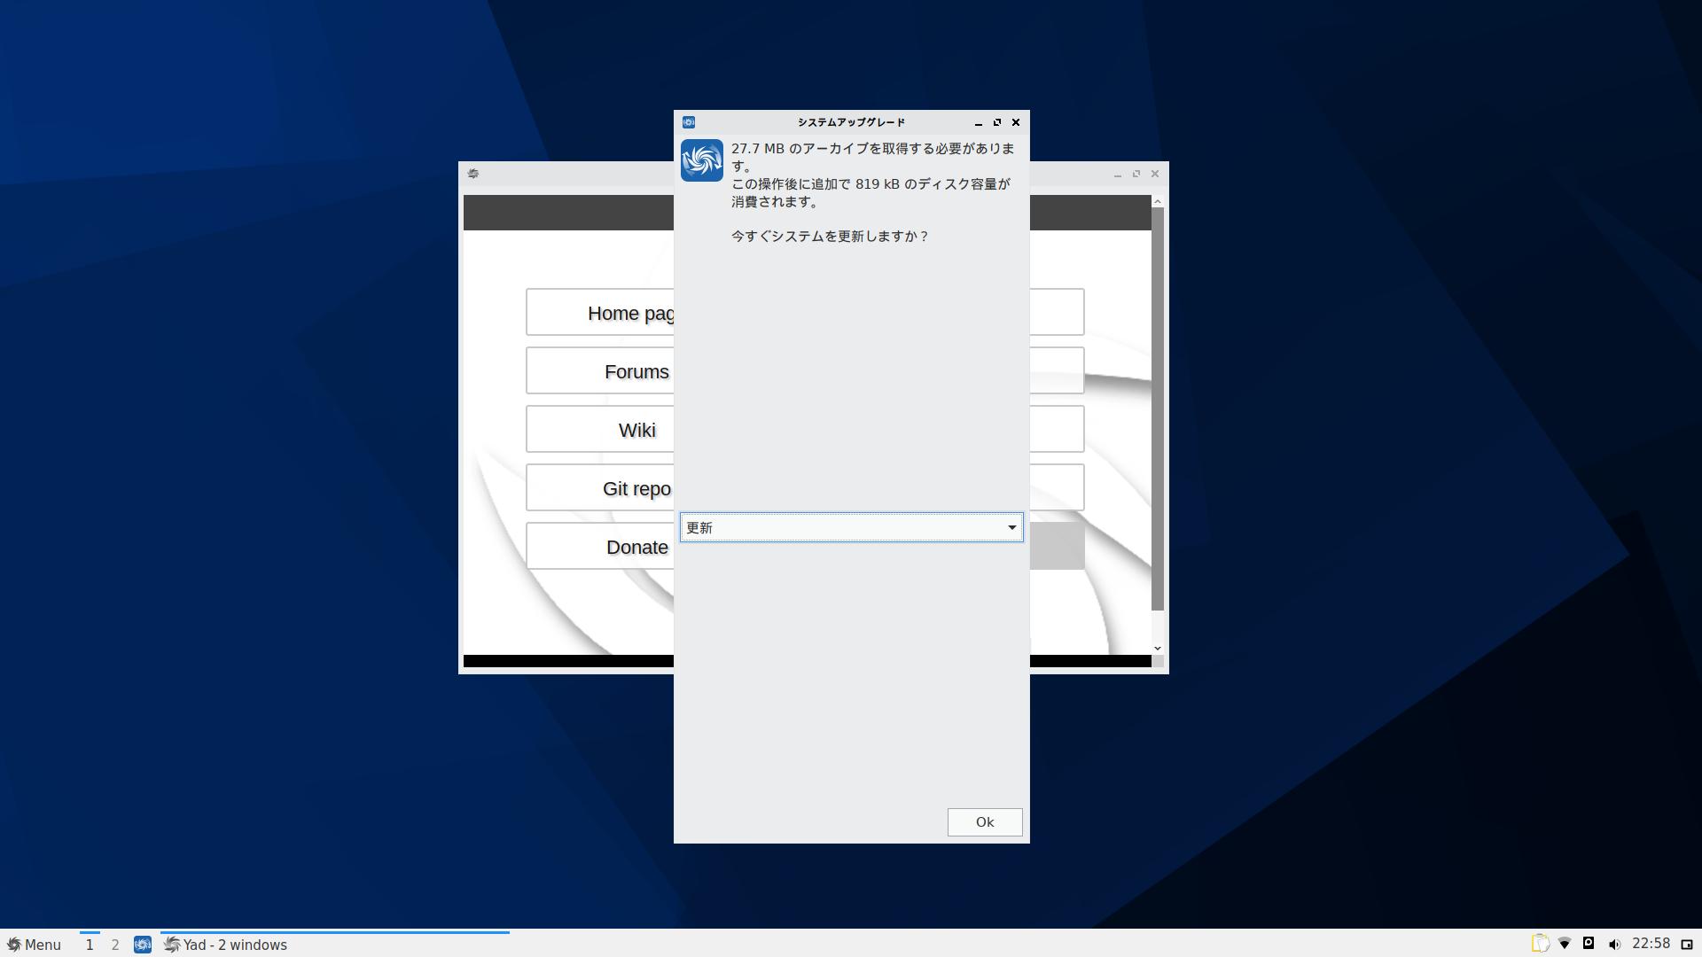Open the clipboard manager tray icon

tap(1540, 944)
